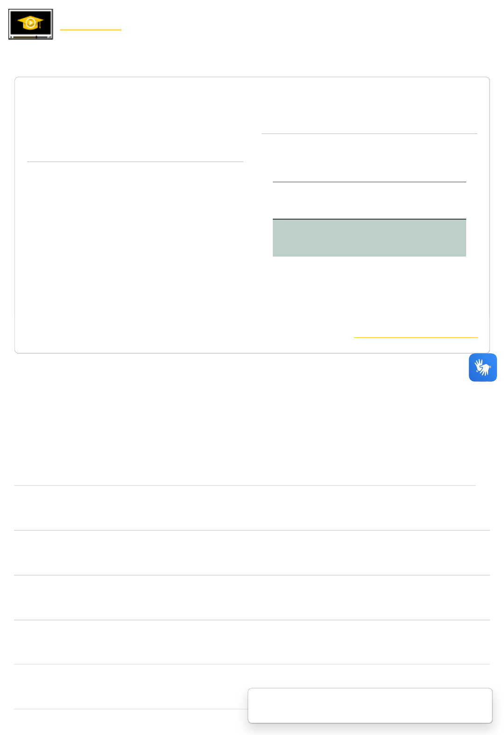
Task: Open the blue sign language accessibility widget
Action: tap(483, 367)
